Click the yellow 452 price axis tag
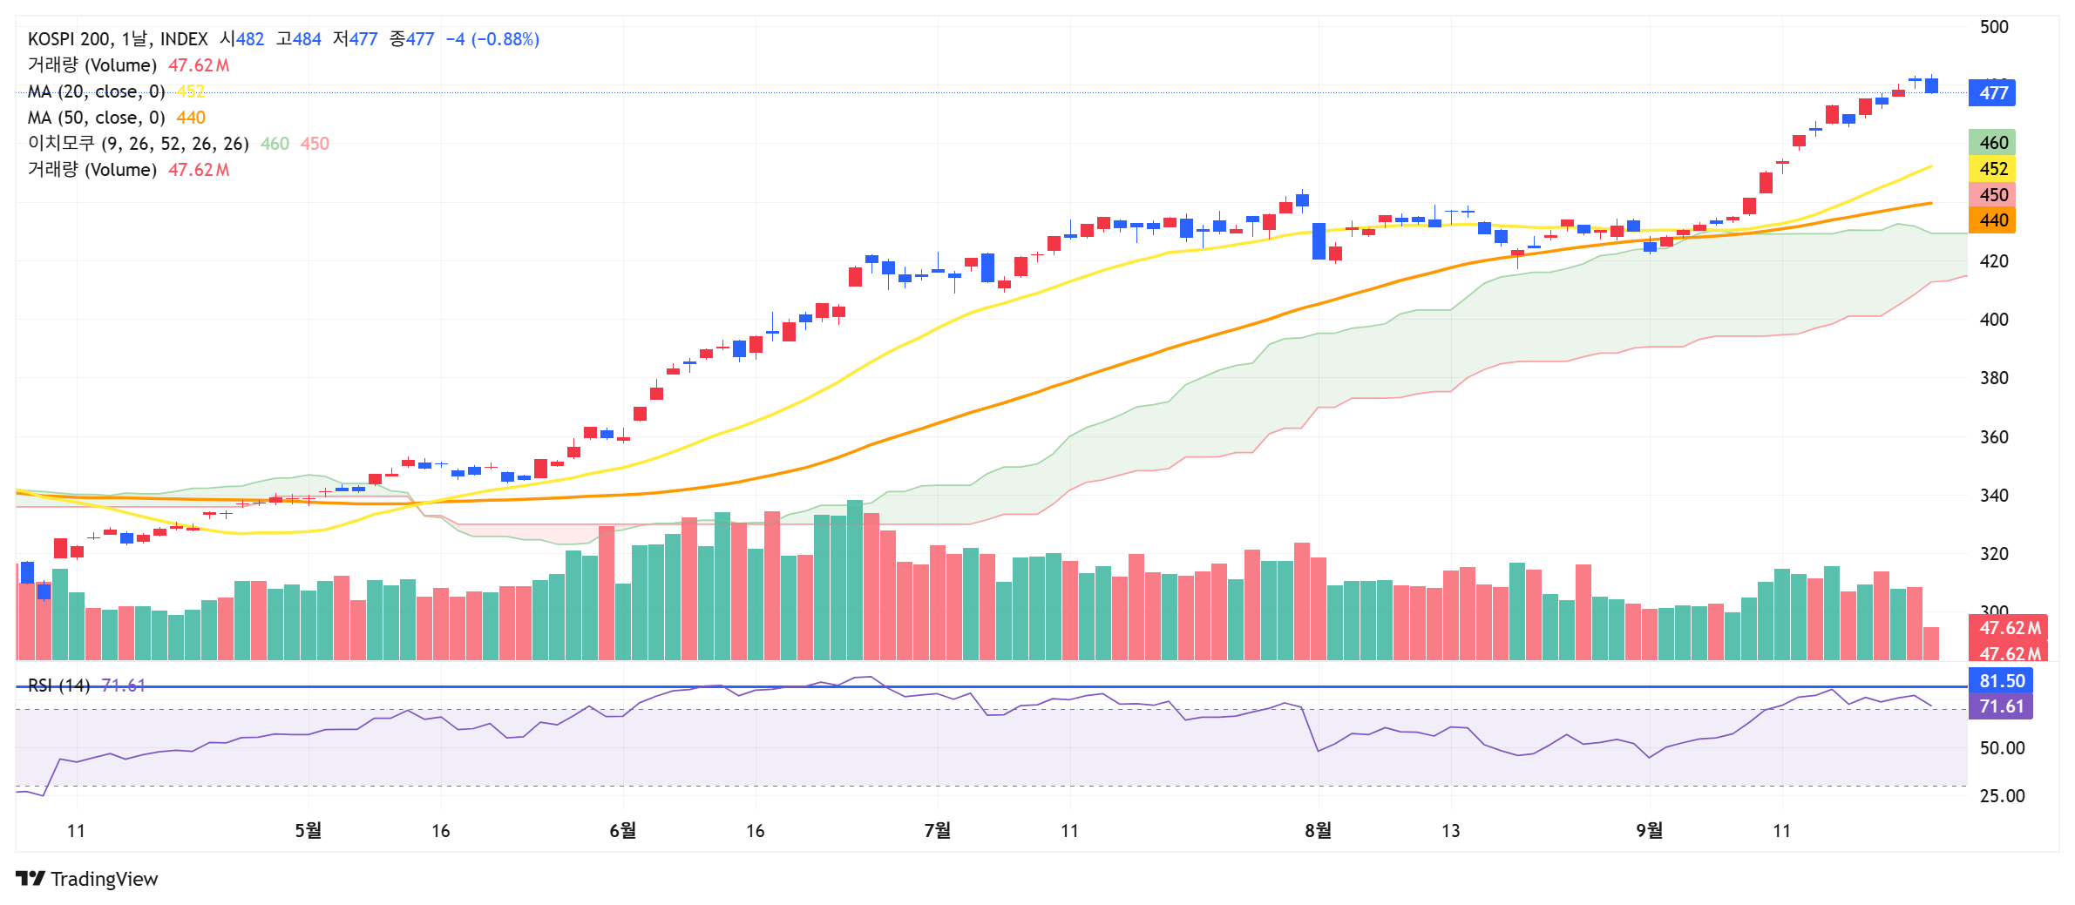This screenshot has height=905, width=2075. [x=1992, y=169]
